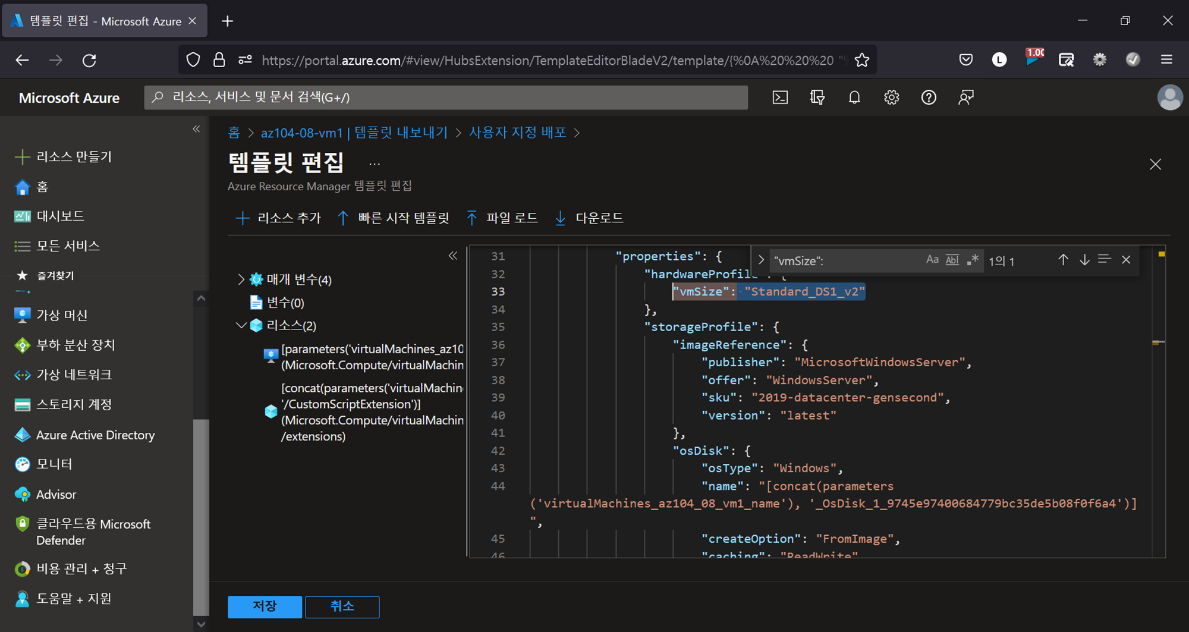Open the Firefox hamburger menu
The width and height of the screenshot is (1189, 632).
(1166, 59)
